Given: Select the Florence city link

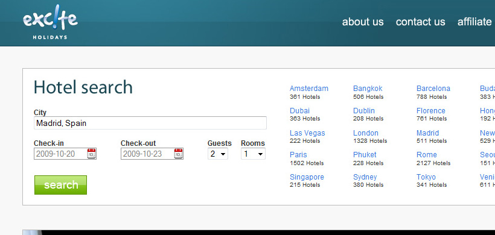Looking at the screenshot, I should point(431,111).
